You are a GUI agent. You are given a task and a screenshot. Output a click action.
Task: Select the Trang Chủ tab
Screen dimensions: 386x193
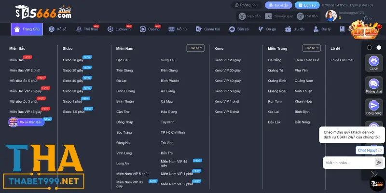point(27,29)
